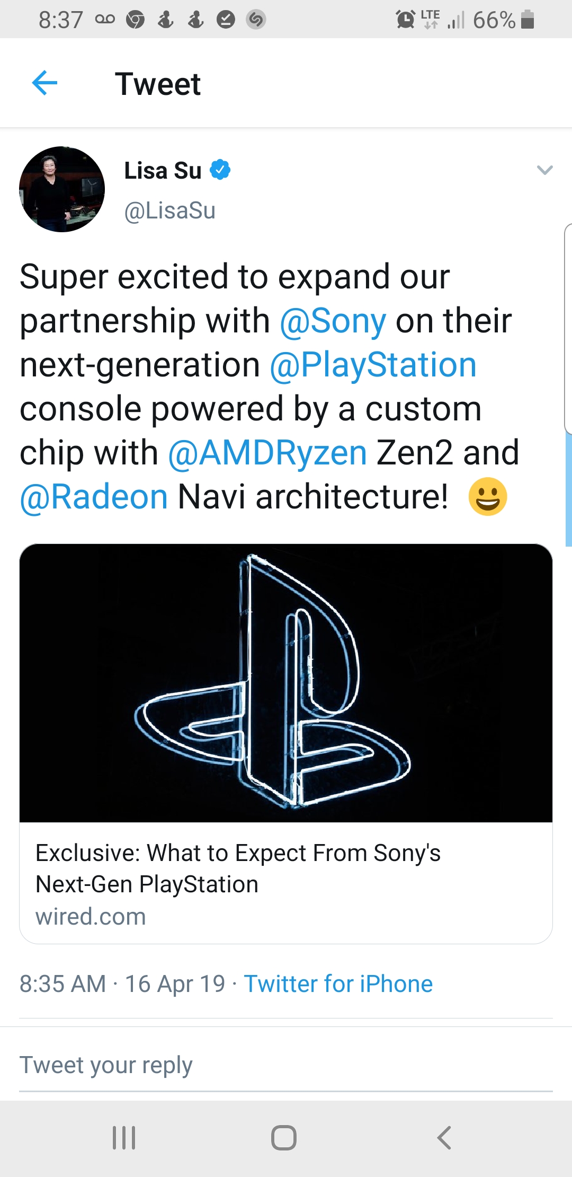Open the @AMDRyzen mention link
Image resolution: width=572 pixels, height=1177 pixels.
[x=267, y=453]
